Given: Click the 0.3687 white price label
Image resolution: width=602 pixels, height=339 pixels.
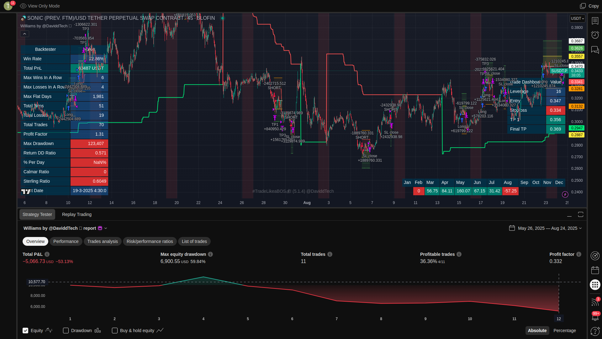Looking at the screenshot, I should [577, 41].
